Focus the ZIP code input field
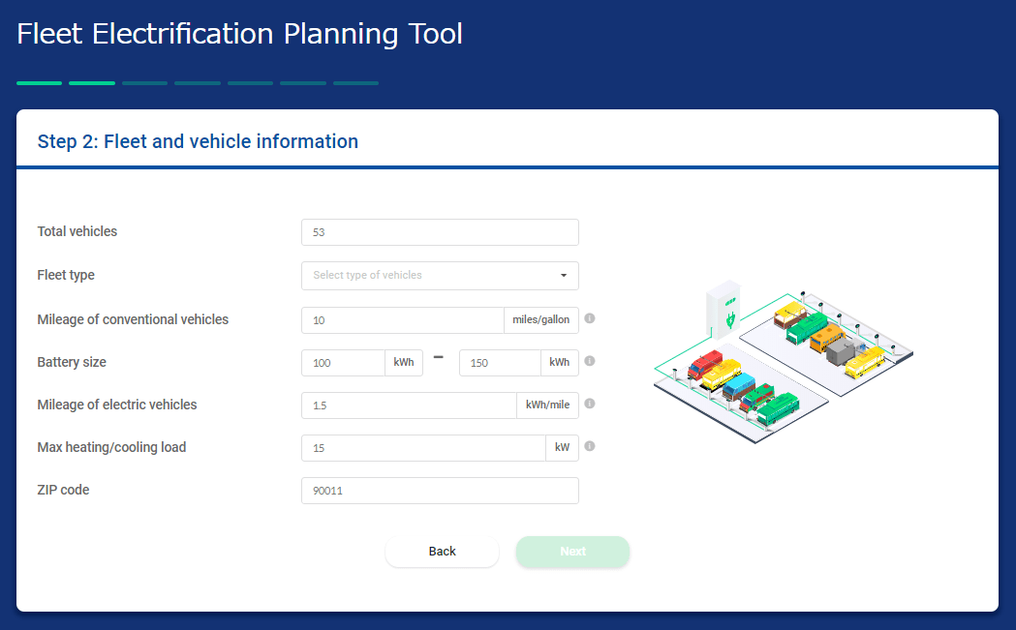Screen dimensions: 1016x630 [x=440, y=491]
